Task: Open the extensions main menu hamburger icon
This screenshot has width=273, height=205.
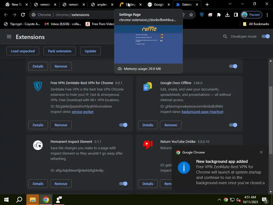Action: point(9,37)
